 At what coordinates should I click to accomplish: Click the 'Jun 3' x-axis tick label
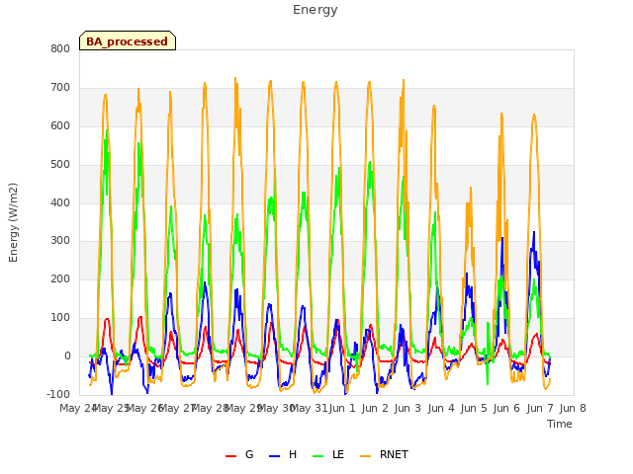coord(407,408)
